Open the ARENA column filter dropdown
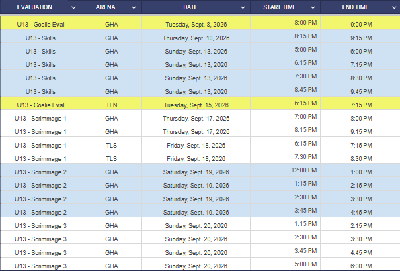400x271 pixels. tap(134, 7)
